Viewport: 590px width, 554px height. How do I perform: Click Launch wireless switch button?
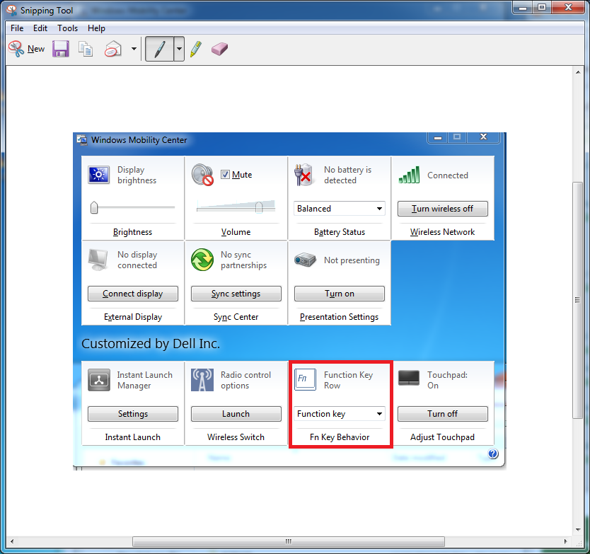[x=236, y=414]
